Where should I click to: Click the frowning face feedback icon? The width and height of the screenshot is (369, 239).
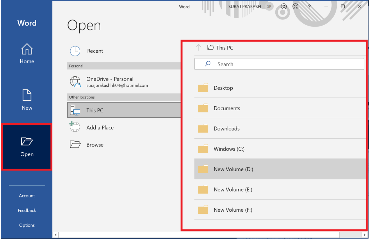coord(295,6)
